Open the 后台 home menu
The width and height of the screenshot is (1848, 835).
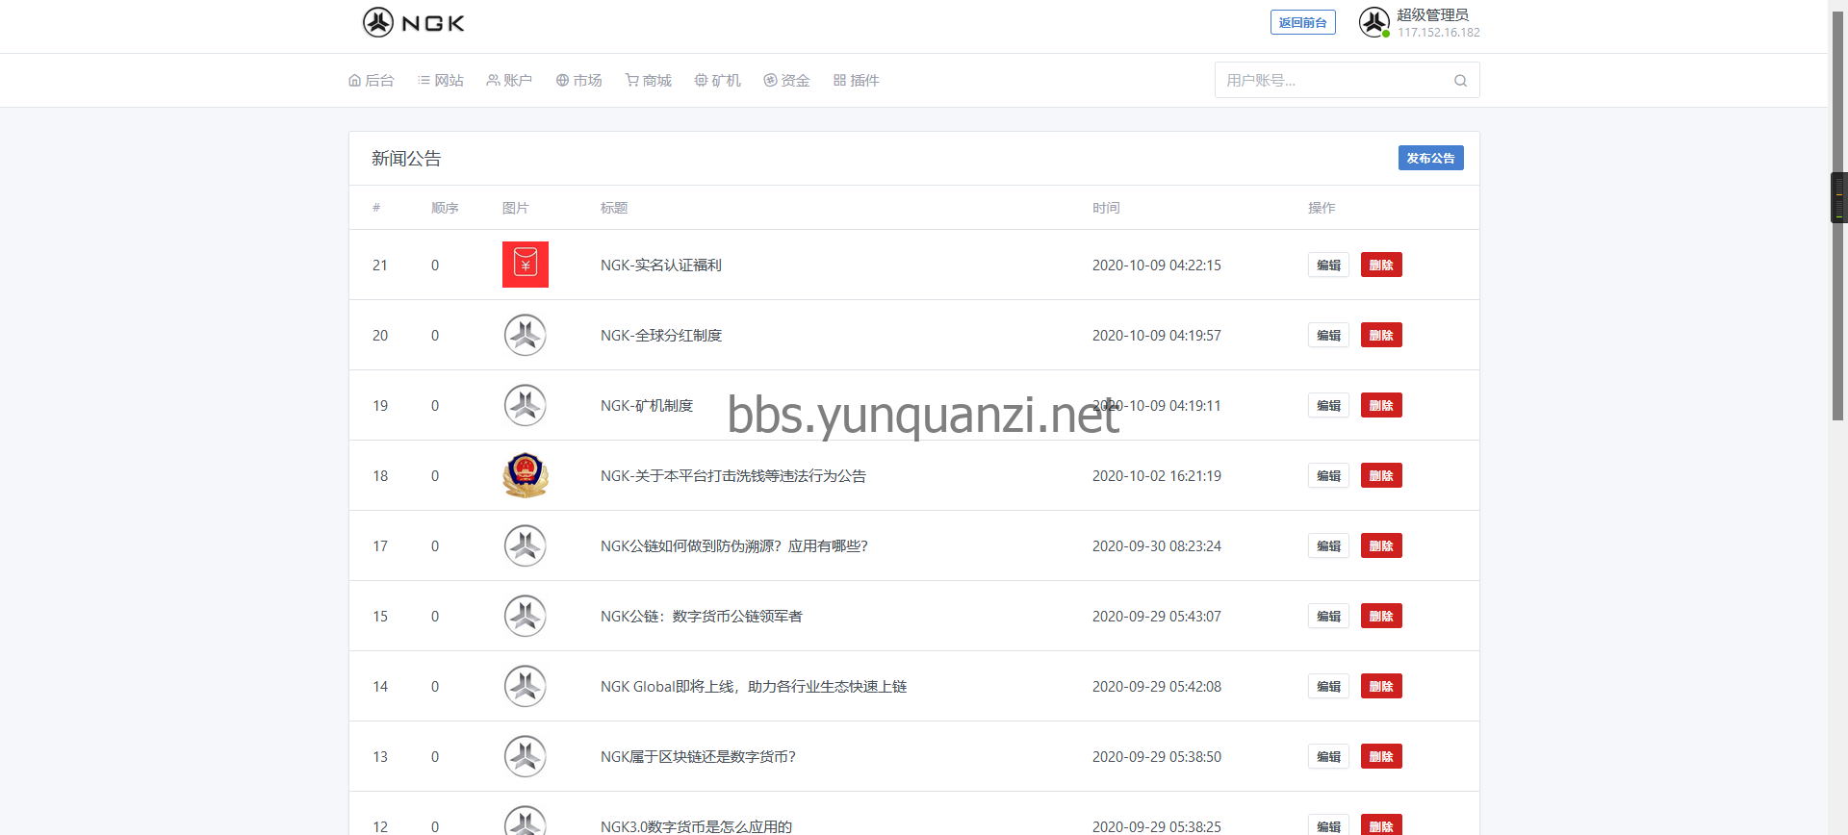click(372, 81)
